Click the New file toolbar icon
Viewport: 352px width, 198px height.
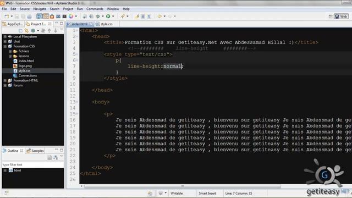click(x=7, y=16)
